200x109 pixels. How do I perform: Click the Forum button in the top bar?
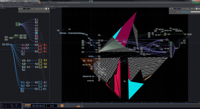26,3
